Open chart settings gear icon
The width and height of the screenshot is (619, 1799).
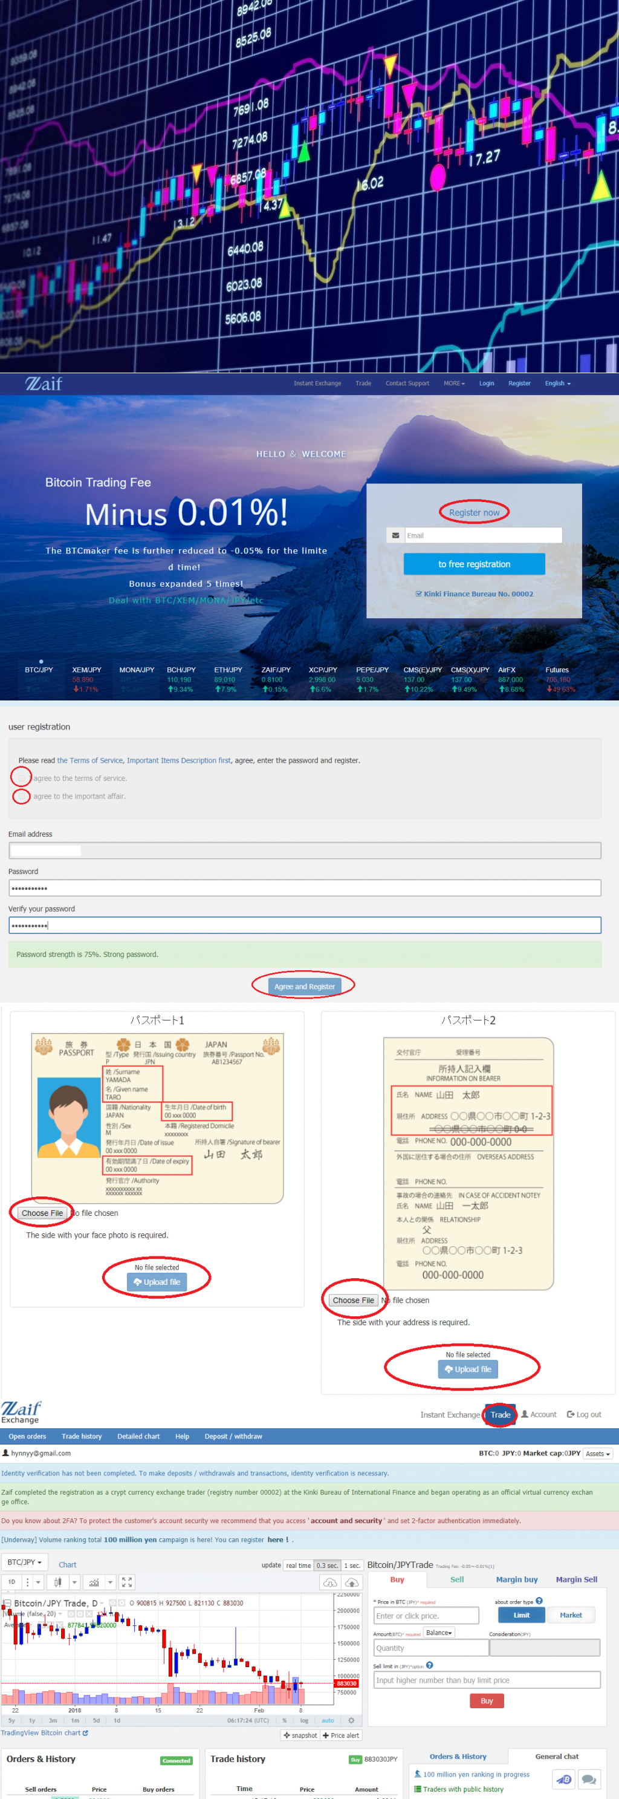pos(351,1720)
